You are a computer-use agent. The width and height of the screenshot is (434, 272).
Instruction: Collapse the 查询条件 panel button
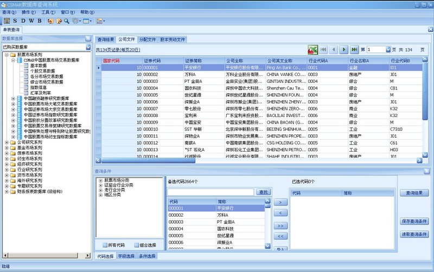click(x=426, y=171)
